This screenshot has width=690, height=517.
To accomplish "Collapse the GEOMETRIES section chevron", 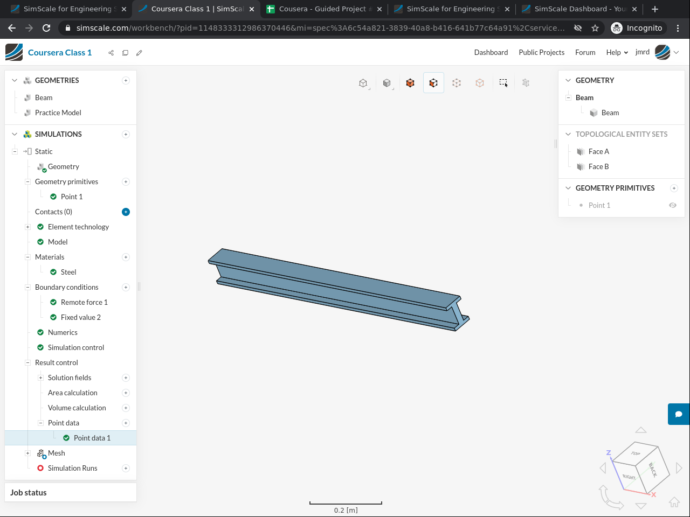I will [15, 80].
